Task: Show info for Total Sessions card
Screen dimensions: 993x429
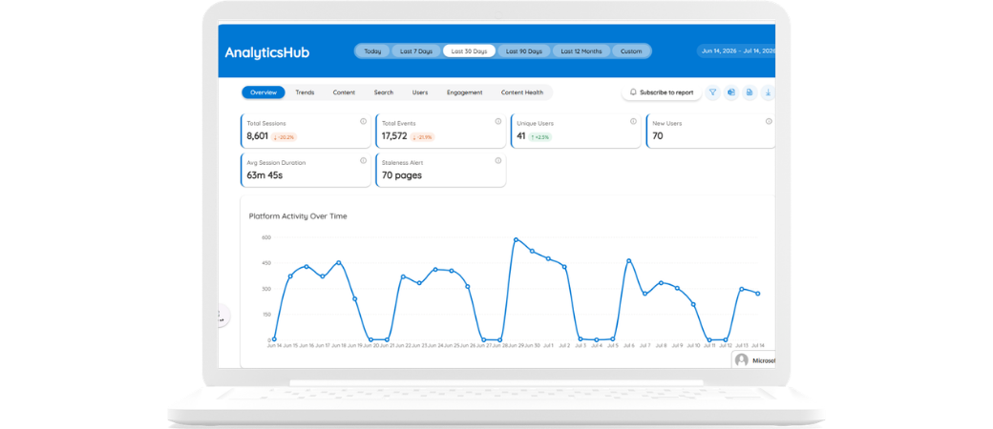Action: tap(363, 121)
